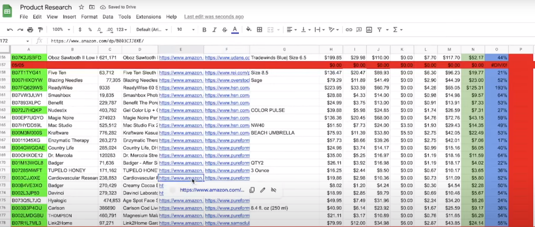Open the overstock link in Blazing Needles row

227,80
